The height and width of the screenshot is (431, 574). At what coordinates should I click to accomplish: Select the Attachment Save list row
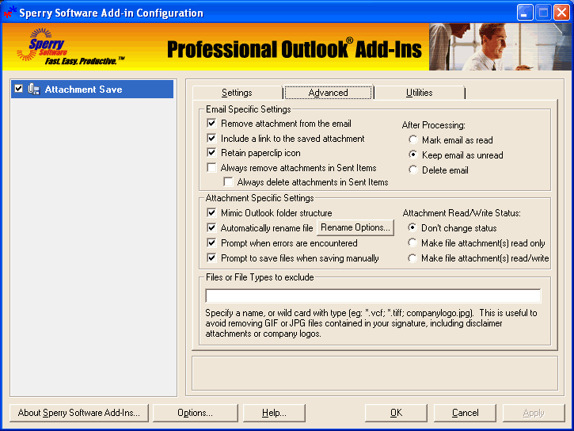point(93,89)
